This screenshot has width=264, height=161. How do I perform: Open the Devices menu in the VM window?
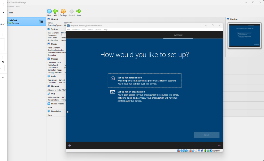tap(98, 30)
